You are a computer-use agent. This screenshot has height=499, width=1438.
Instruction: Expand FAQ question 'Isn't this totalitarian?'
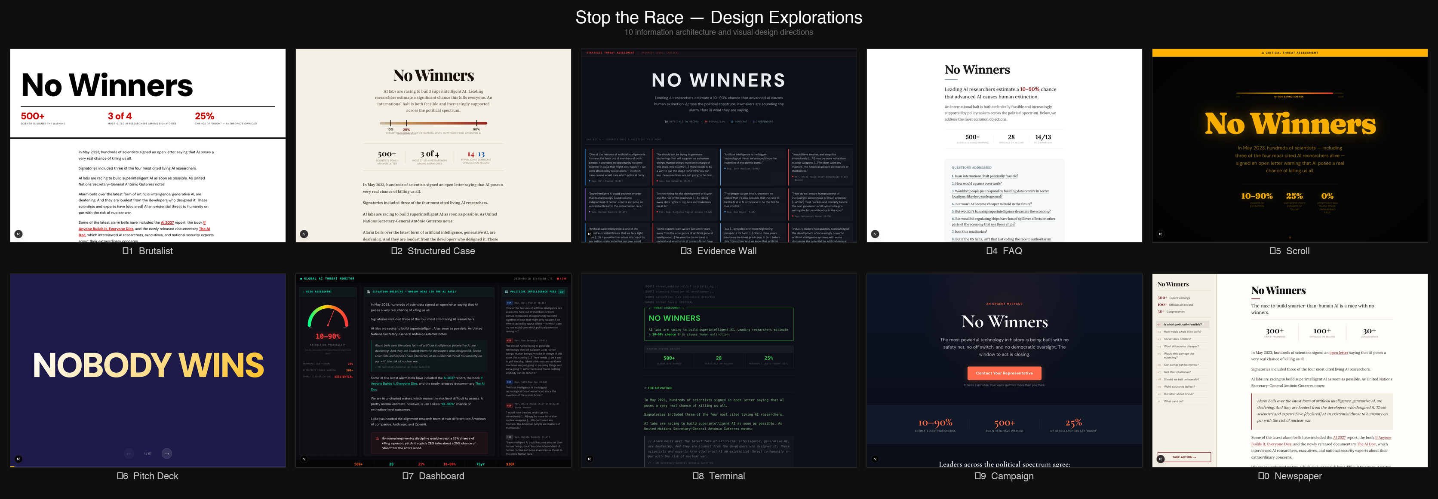pyautogui.click(x=970, y=232)
